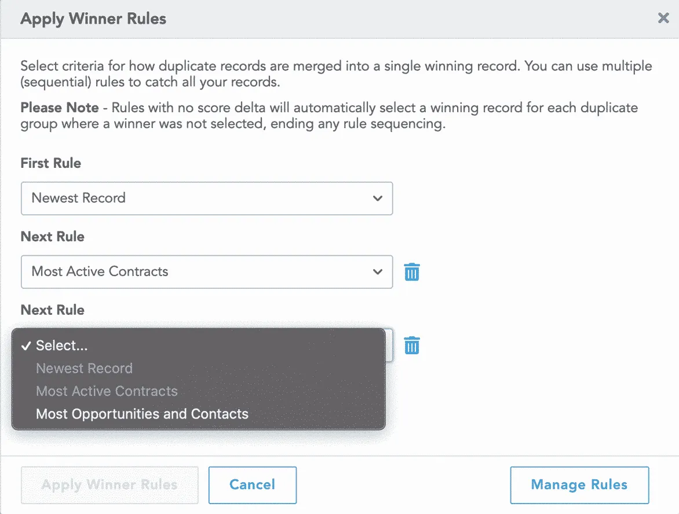Image resolution: width=679 pixels, height=514 pixels.
Task: Click the checkmark beside Select...
Action: [27, 346]
